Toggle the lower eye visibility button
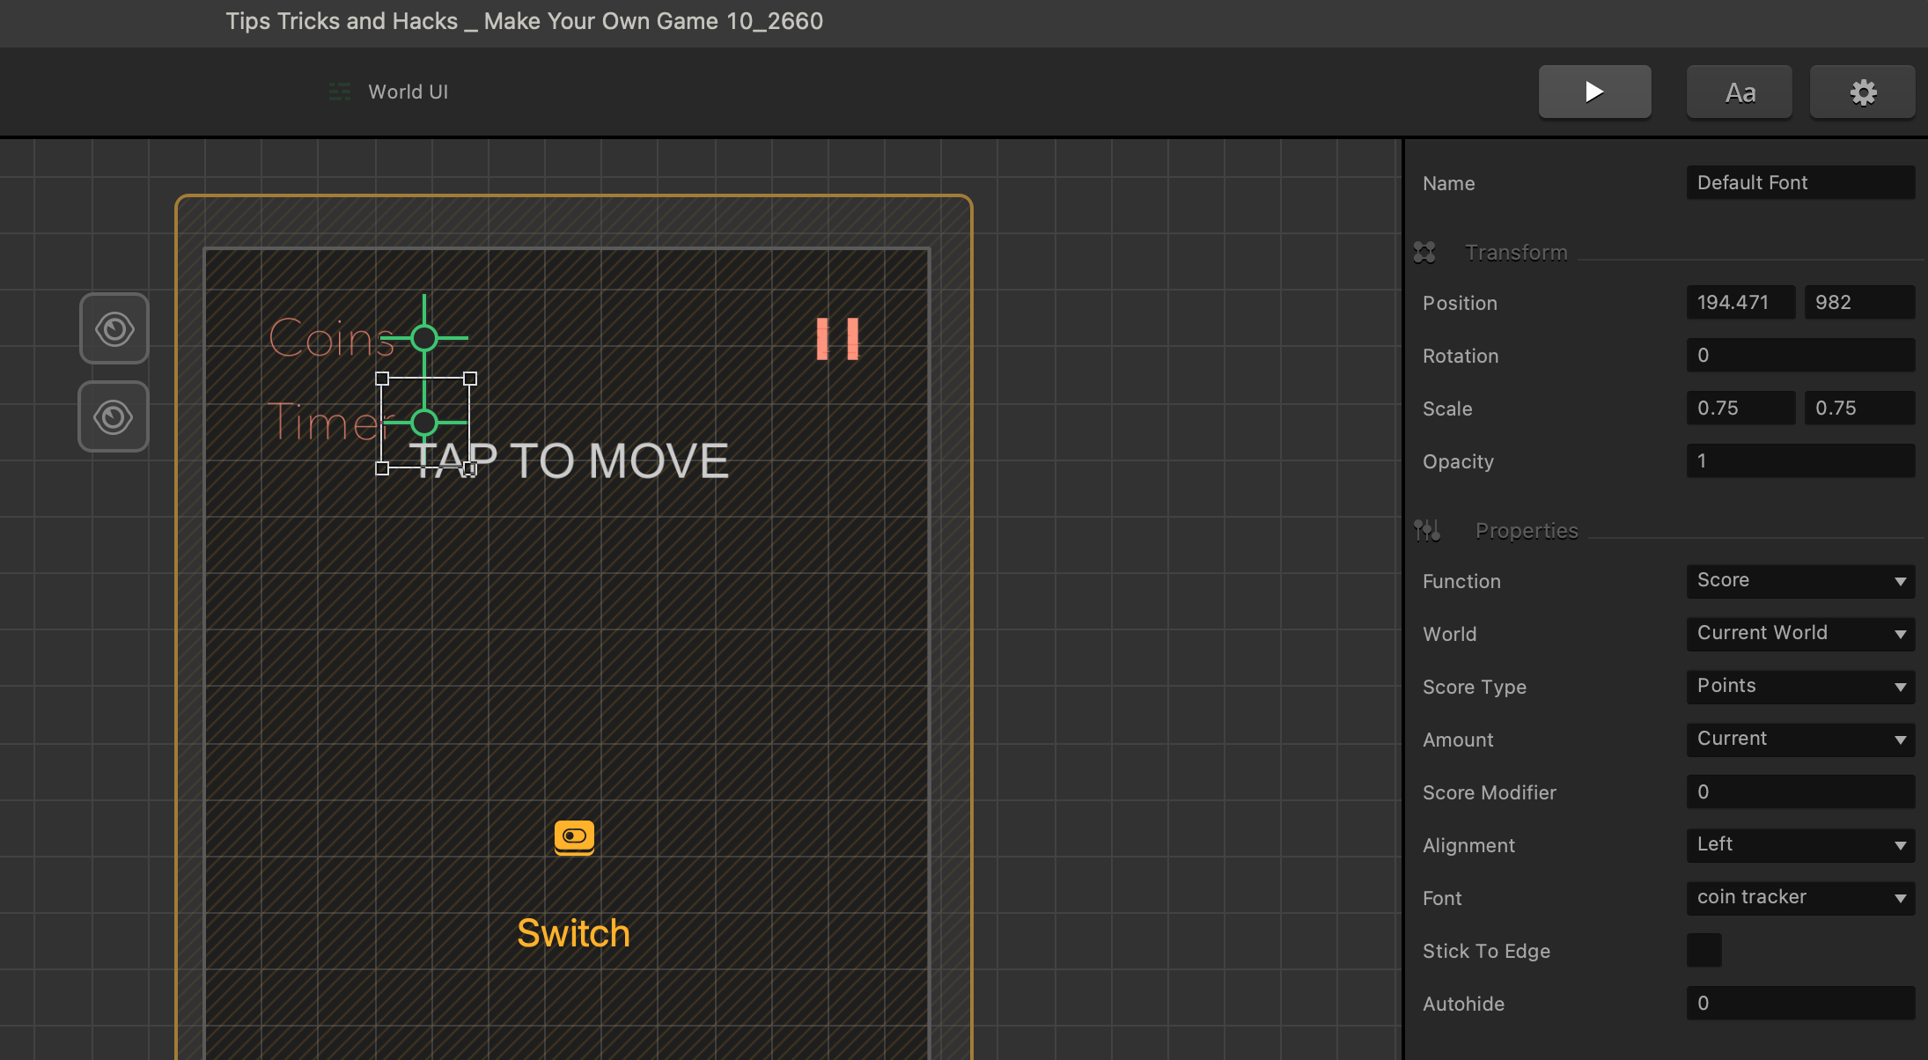This screenshot has width=1928, height=1060. [x=114, y=416]
